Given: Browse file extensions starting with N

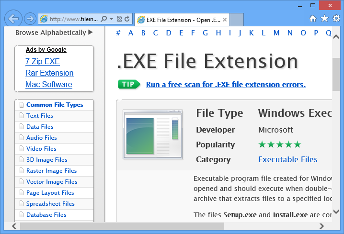Looking at the screenshot, I should [x=290, y=33].
